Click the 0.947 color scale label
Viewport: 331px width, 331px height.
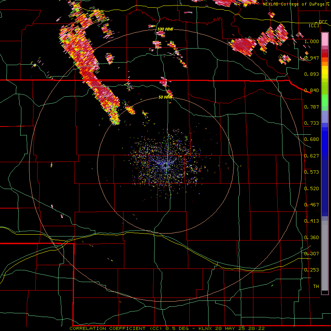pyautogui.click(x=312, y=58)
